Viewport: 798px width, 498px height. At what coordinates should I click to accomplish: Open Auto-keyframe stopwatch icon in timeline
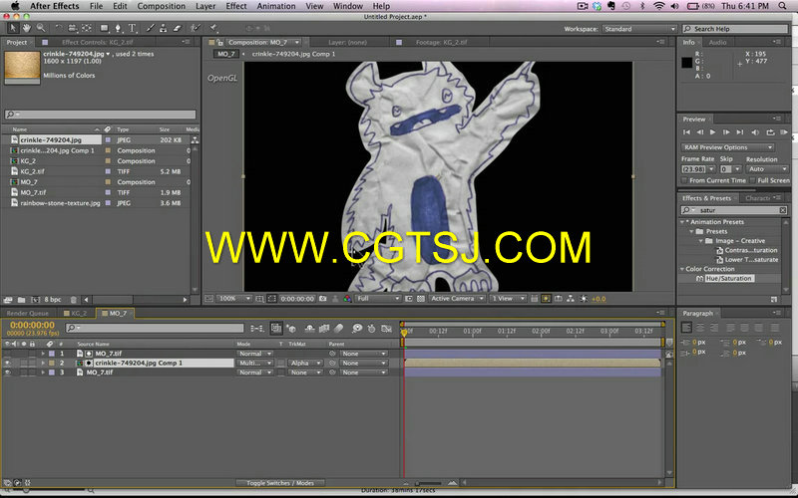point(371,329)
